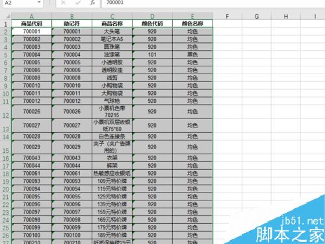Viewport: 325px width, 244px height.
Task: Click column B cell 700029
Action: coord(72,147)
